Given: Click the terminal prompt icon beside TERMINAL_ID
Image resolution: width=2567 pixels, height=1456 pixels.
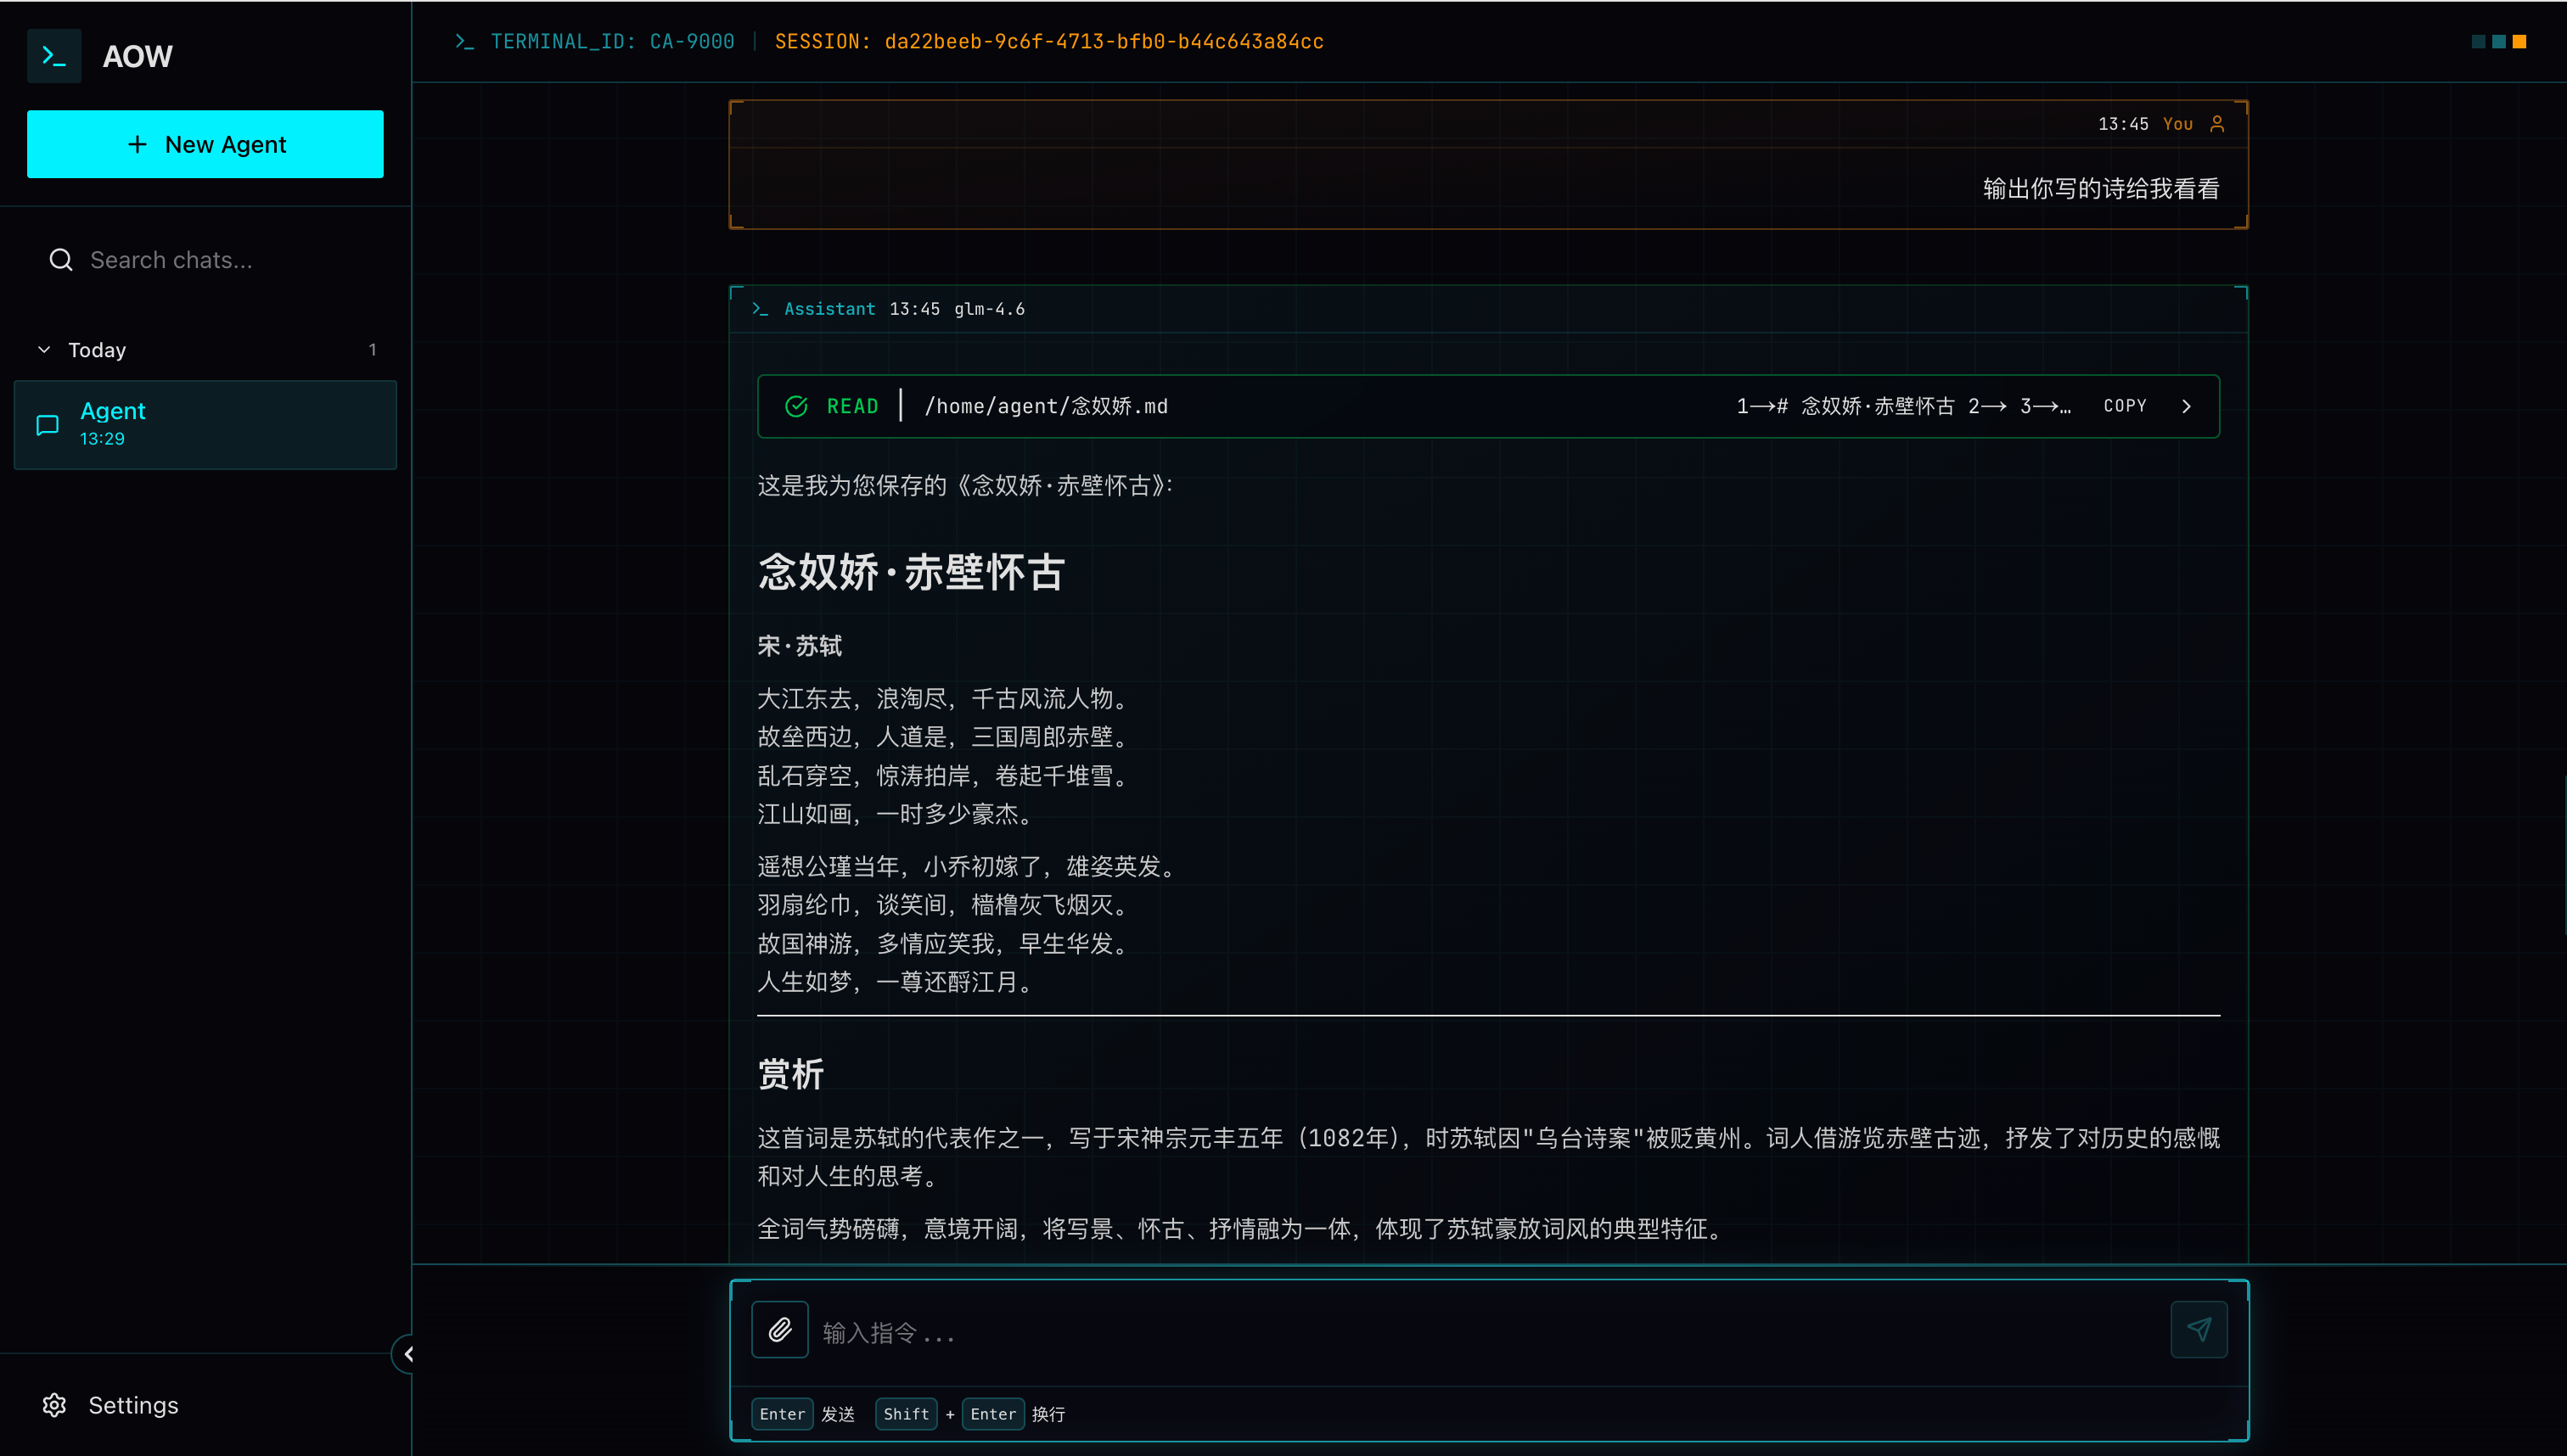Looking at the screenshot, I should coord(464,42).
